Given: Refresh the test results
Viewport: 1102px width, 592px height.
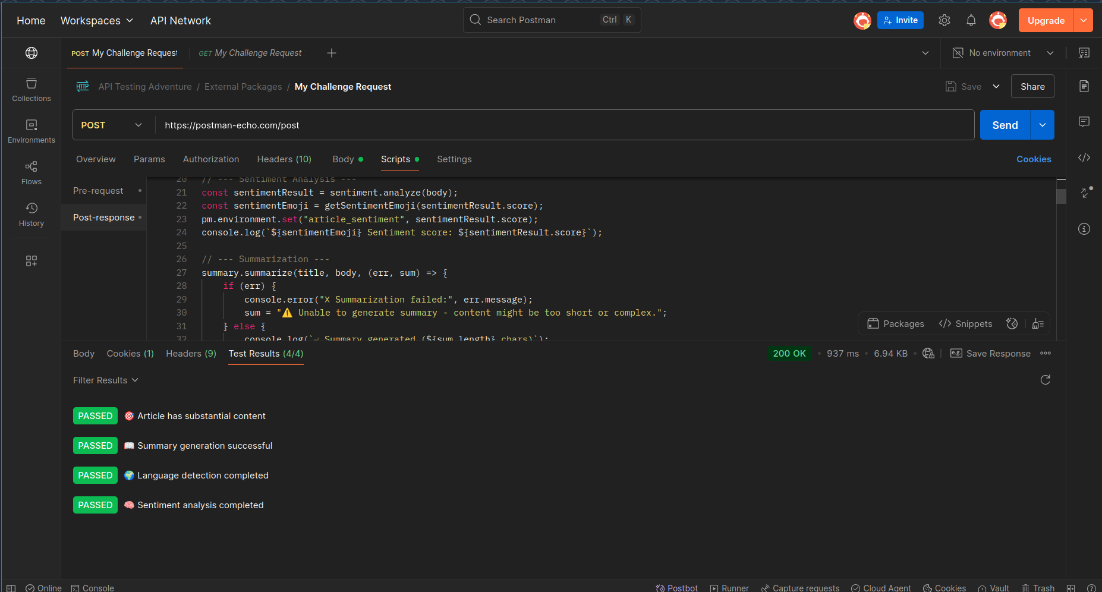Looking at the screenshot, I should click(x=1045, y=380).
